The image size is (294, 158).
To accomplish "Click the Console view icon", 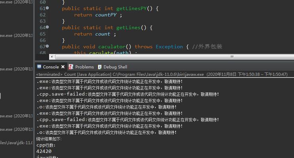I will (39, 67).
